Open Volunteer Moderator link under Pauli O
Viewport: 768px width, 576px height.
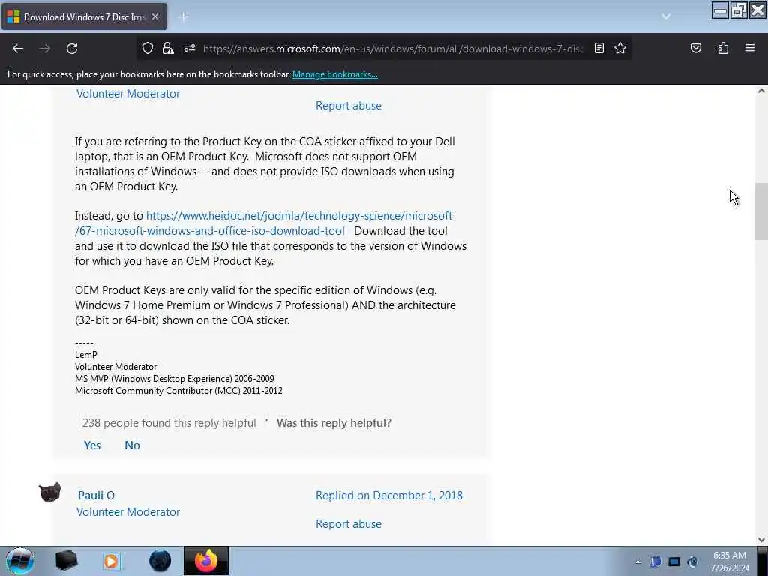point(128,511)
